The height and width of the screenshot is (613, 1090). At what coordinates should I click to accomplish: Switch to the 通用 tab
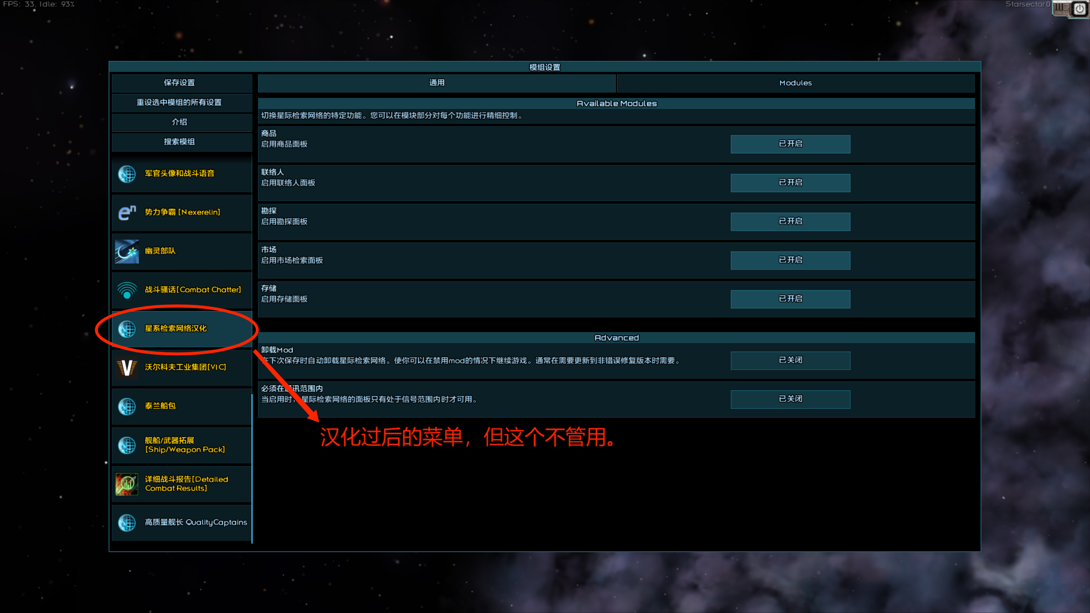pyautogui.click(x=436, y=83)
